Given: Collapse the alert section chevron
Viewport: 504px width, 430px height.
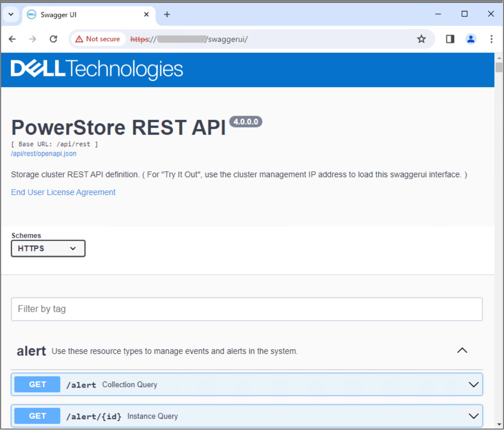Looking at the screenshot, I should pos(462,351).
